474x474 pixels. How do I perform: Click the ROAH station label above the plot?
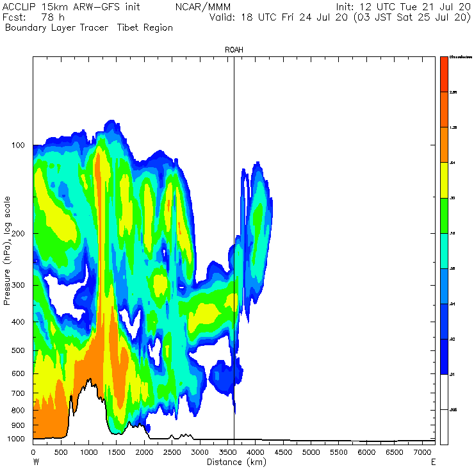click(234, 50)
